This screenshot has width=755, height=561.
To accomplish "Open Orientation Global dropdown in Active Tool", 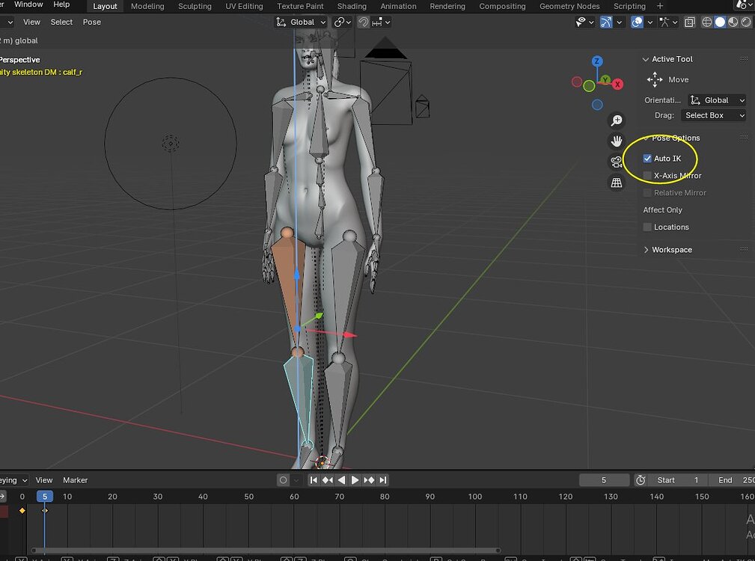I will pyautogui.click(x=717, y=100).
